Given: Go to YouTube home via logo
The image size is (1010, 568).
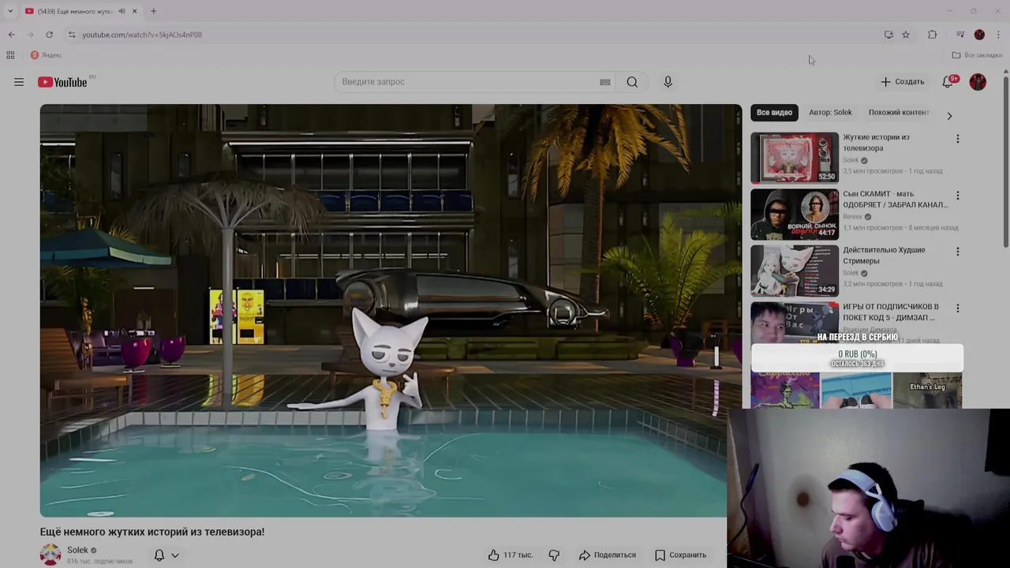Looking at the screenshot, I should [62, 82].
